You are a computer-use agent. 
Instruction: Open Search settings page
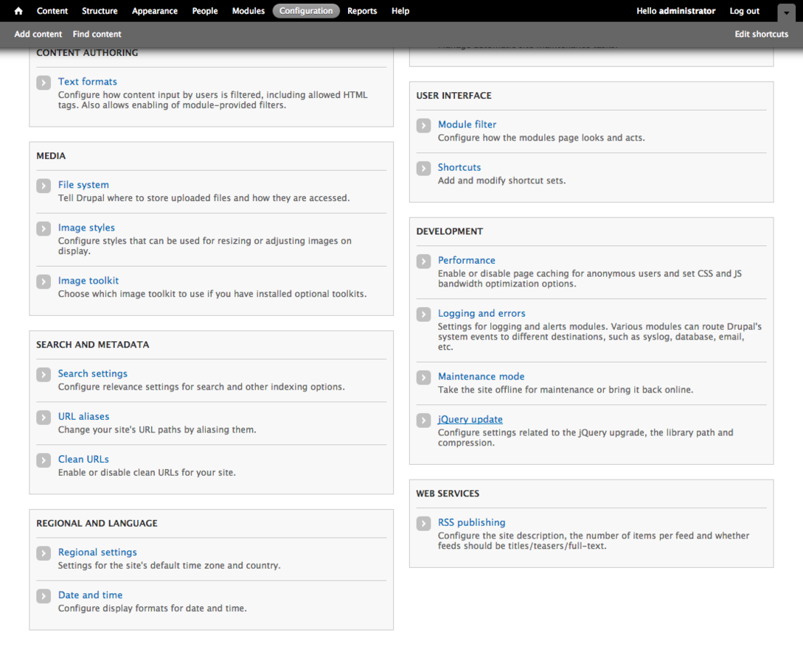point(93,373)
